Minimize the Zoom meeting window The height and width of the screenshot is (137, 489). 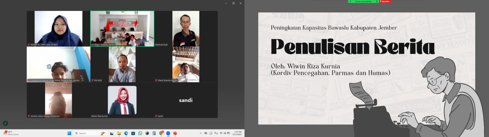point(226,3)
